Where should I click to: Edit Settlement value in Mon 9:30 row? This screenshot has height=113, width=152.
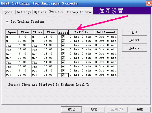click(106, 37)
